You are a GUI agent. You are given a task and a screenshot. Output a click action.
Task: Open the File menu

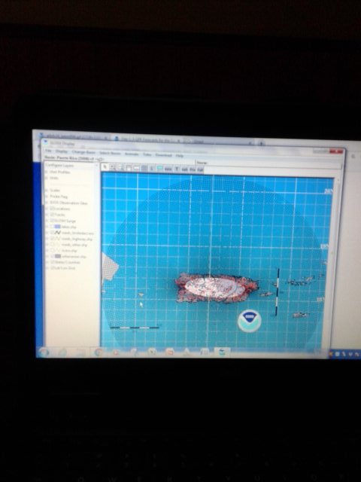(x=48, y=151)
